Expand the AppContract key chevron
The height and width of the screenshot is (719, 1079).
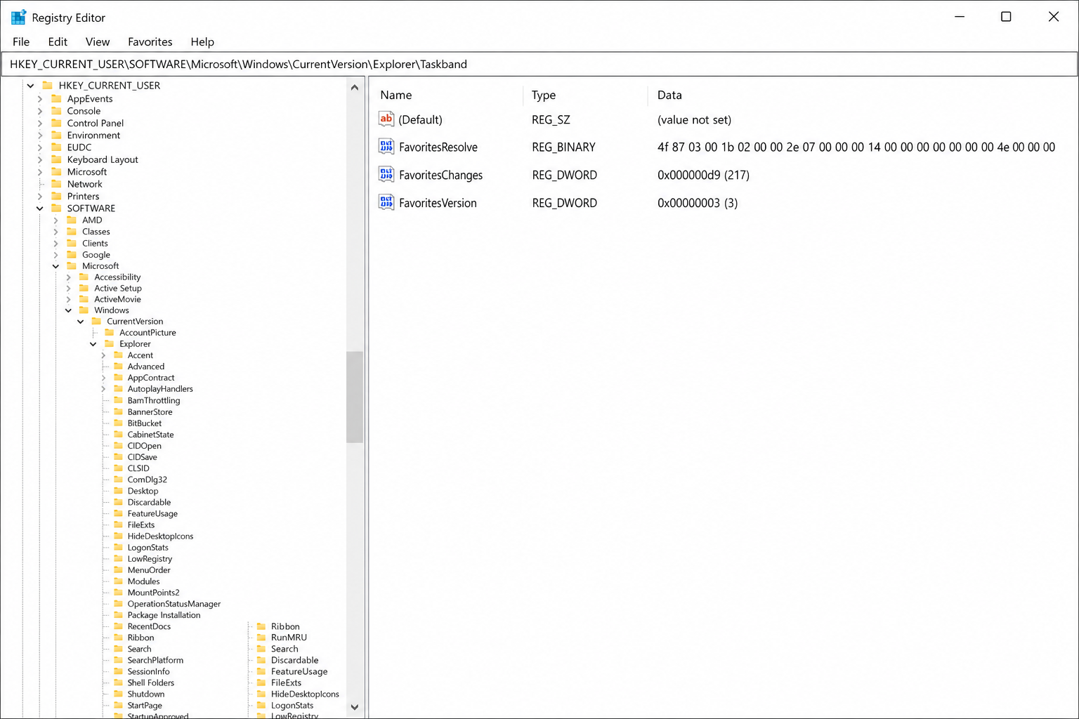click(x=103, y=378)
